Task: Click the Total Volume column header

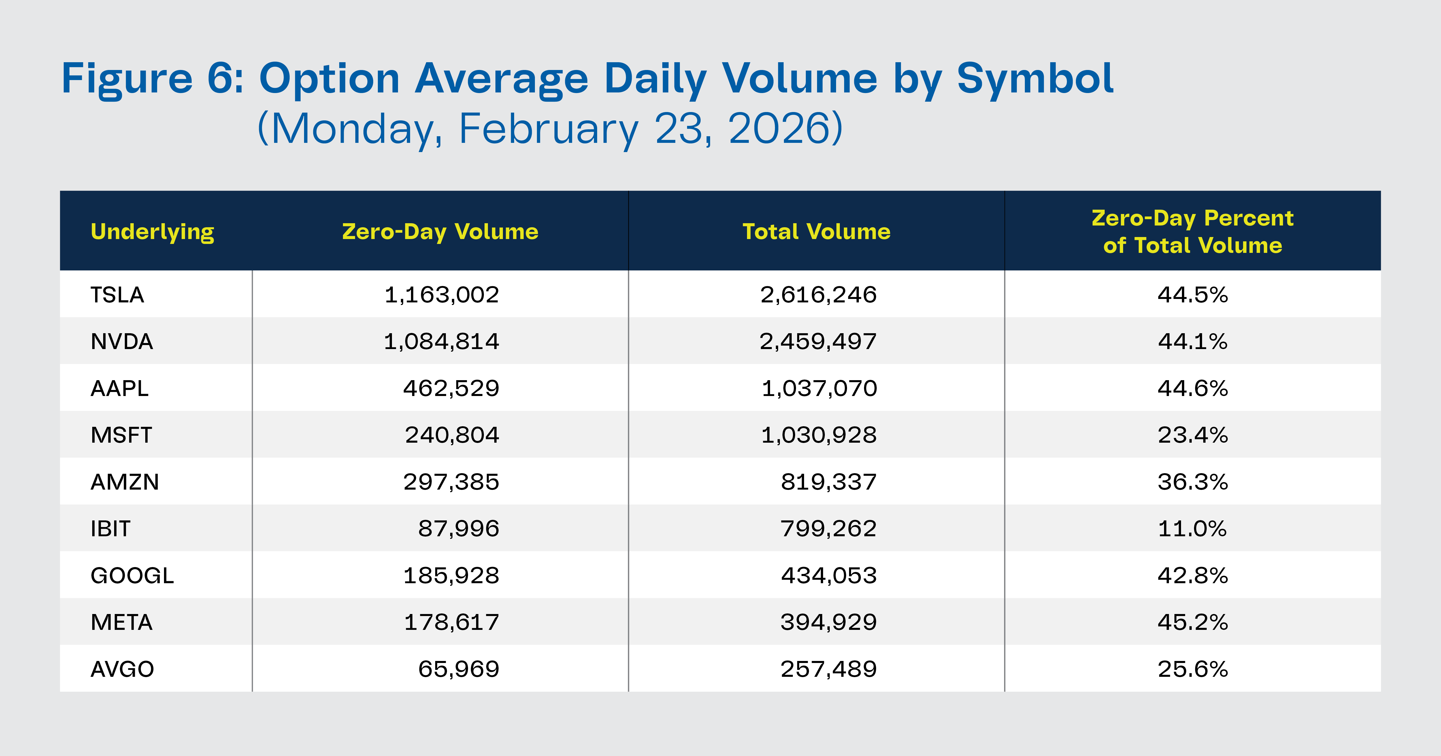Action: [816, 232]
